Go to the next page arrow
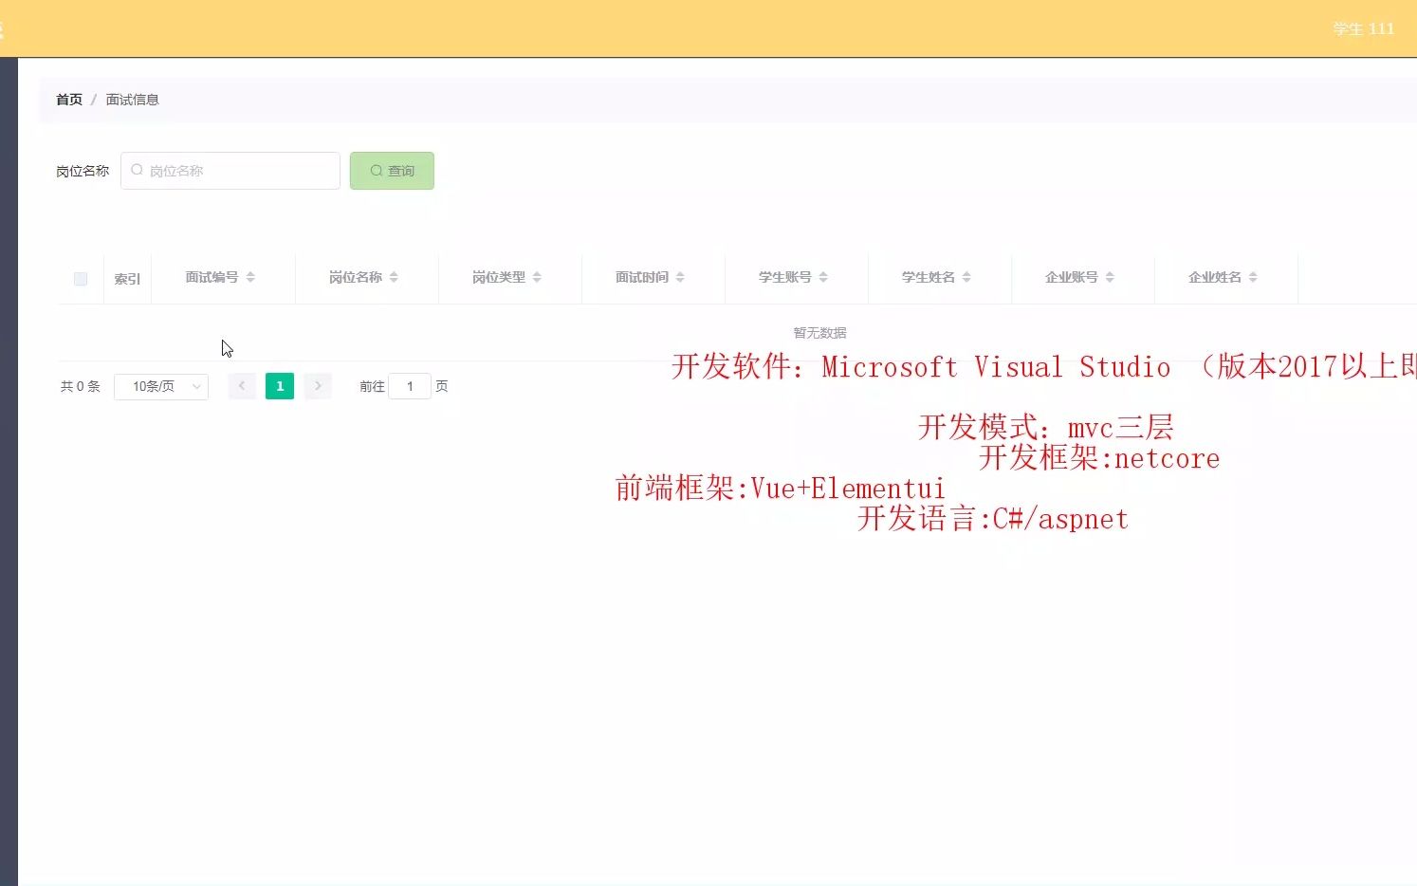Image resolution: width=1417 pixels, height=886 pixels. (x=318, y=386)
